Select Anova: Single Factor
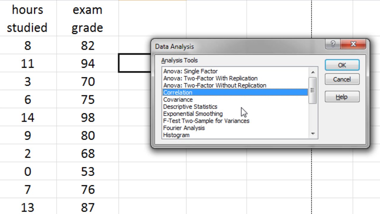Viewport: 380px width, 214px height. tap(190, 71)
